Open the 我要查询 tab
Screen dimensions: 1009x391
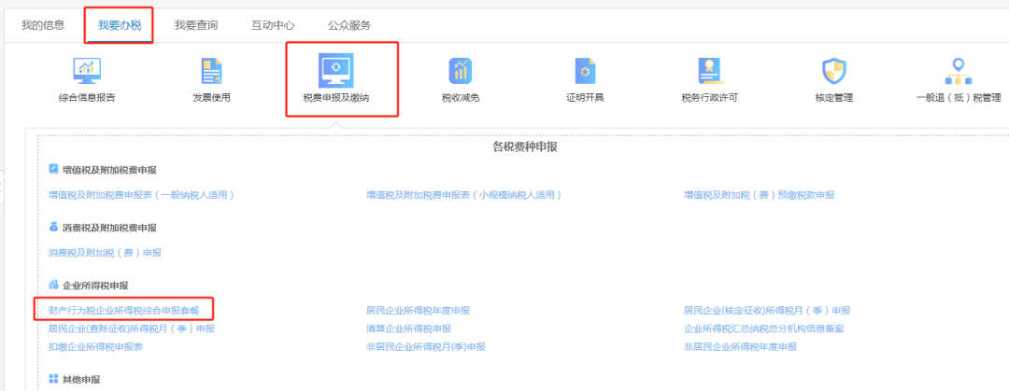click(x=195, y=26)
